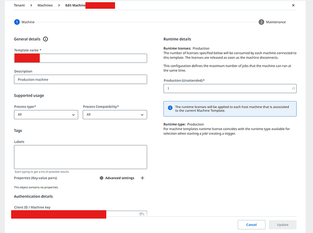Open the Process Compatibility dropdown
The width and height of the screenshot is (313, 233).
pos(115,115)
